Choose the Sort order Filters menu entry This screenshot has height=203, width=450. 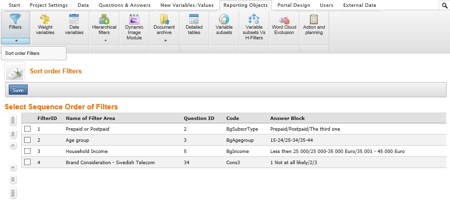pos(22,53)
